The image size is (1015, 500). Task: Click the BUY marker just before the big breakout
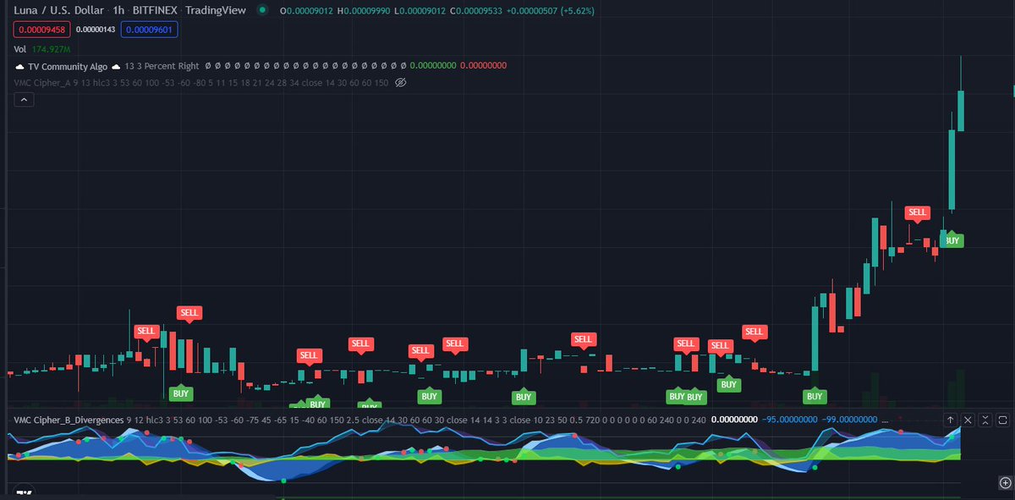(x=815, y=395)
